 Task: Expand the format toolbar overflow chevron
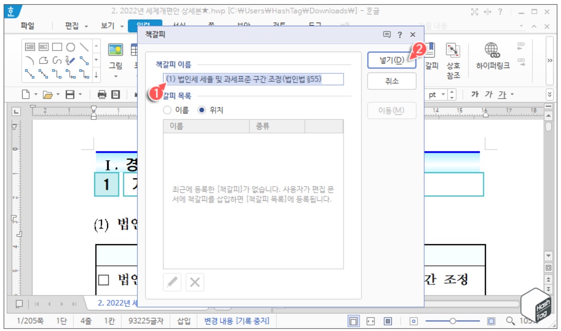coord(550,95)
